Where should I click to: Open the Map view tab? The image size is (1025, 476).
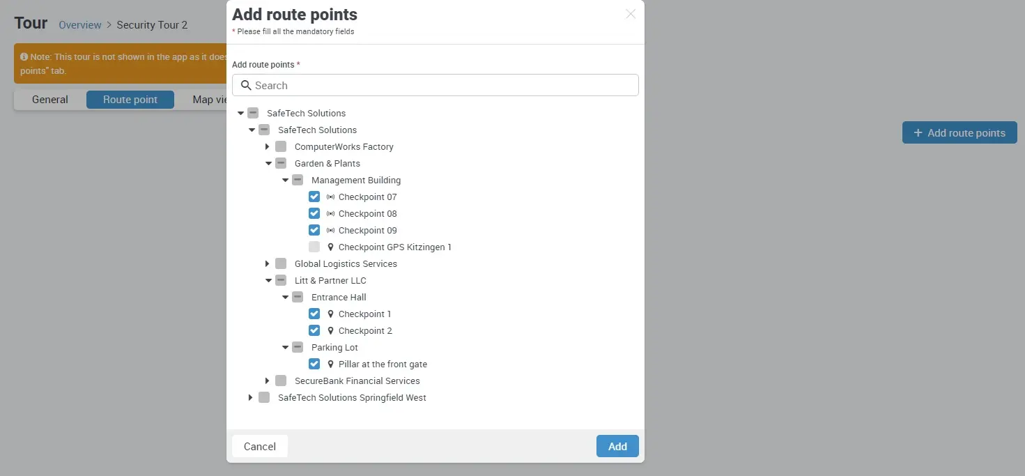tap(209, 99)
